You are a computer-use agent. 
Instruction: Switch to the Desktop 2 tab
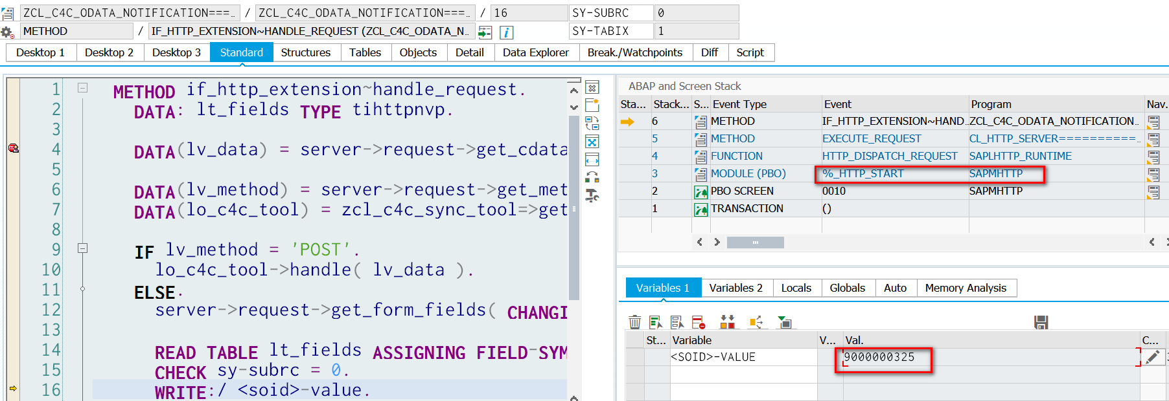click(109, 52)
